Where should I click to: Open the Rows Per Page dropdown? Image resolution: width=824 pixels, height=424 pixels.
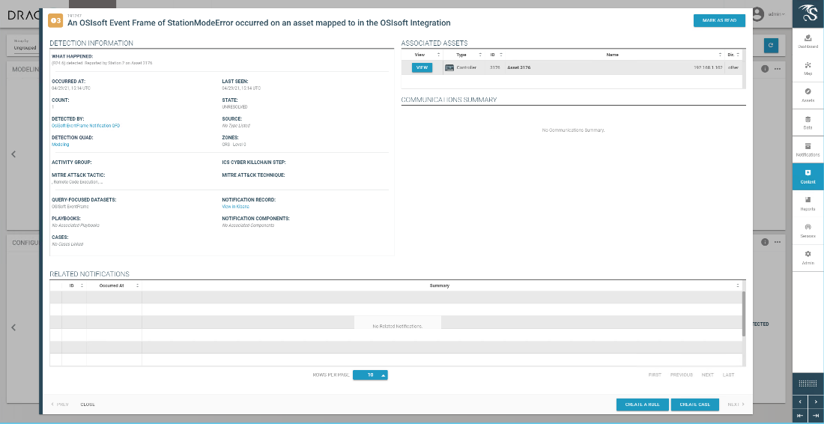click(x=370, y=375)
